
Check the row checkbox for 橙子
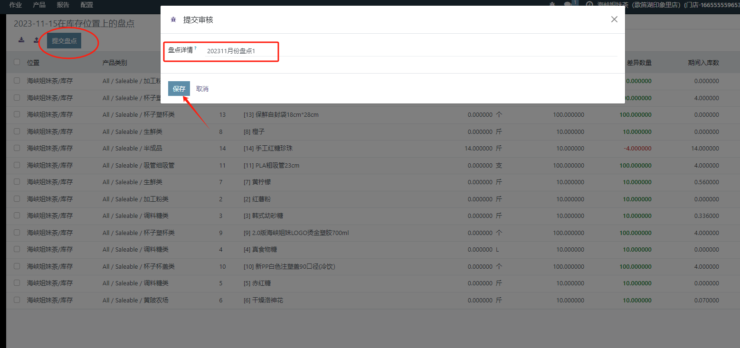coord(17,132)
